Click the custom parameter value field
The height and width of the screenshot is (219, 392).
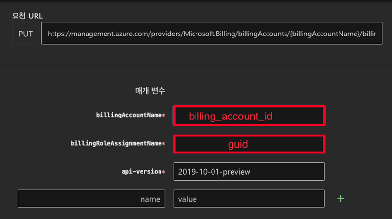(249, 199)
